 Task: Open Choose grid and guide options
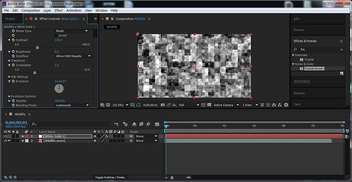[132, 105]
